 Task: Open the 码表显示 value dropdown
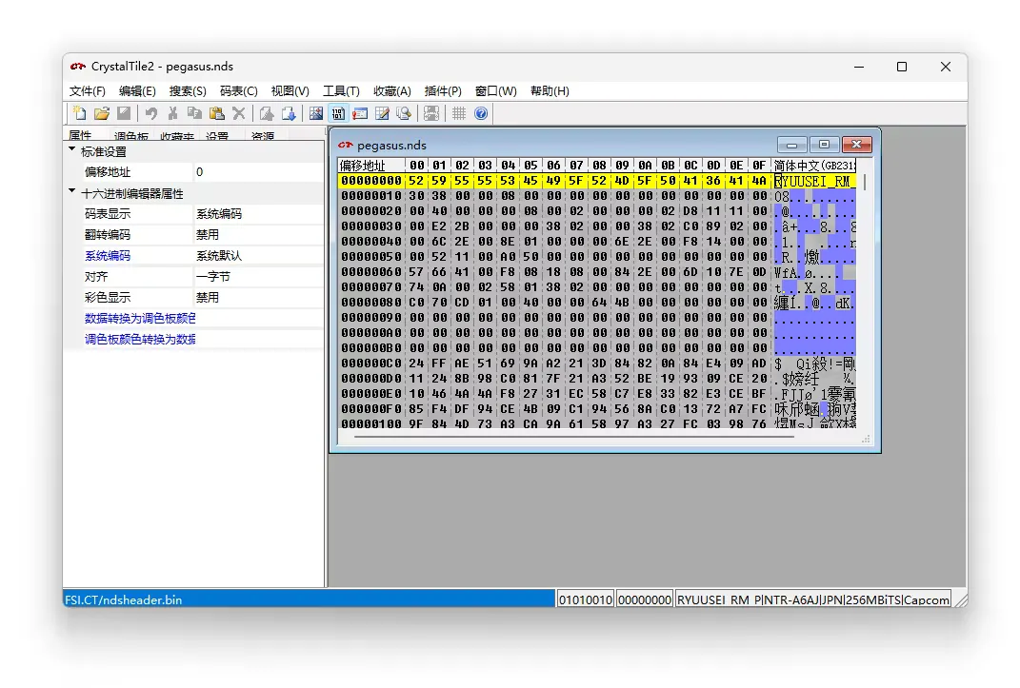[258, 214]
